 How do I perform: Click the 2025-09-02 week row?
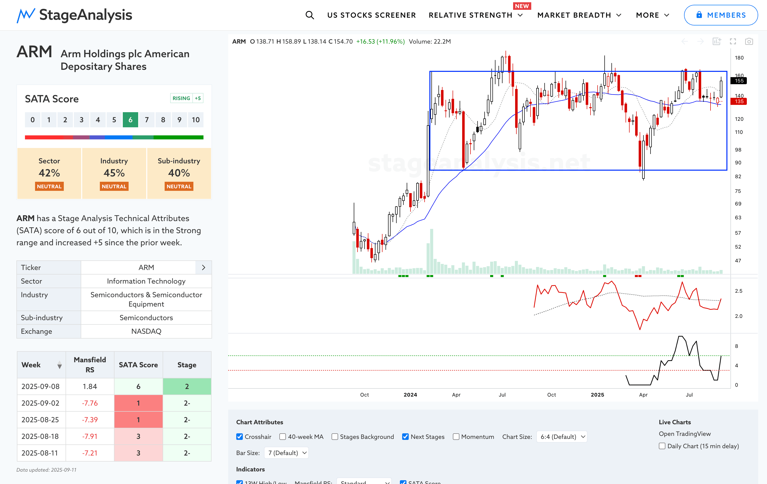coord(114,403)
